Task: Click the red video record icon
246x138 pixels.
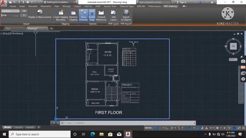Action: pos(243,67)
